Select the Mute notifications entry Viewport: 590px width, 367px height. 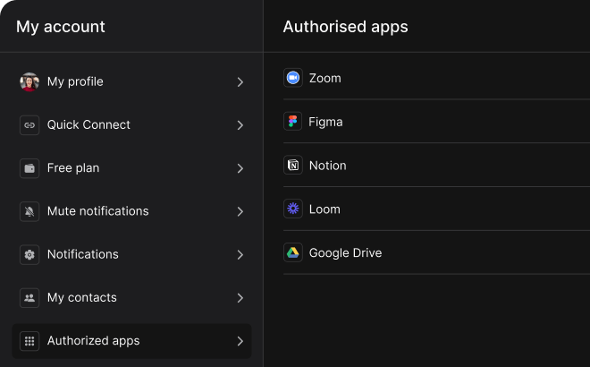pos(131,211)
